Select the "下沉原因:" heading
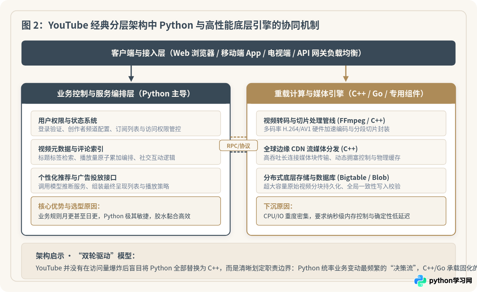Viewport: 477px width, 292px height. (x=278, y=206)
